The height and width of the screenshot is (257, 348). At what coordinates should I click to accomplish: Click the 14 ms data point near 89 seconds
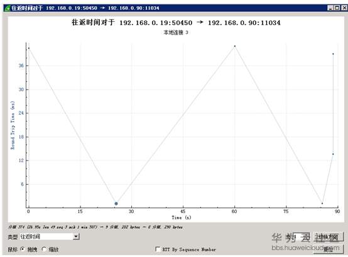[x=333, y=154]
